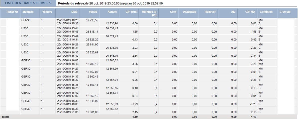The height and width of the screenshot is (120, 298).
Task: Sort by G/P Net column header
Action: (248, 13)
